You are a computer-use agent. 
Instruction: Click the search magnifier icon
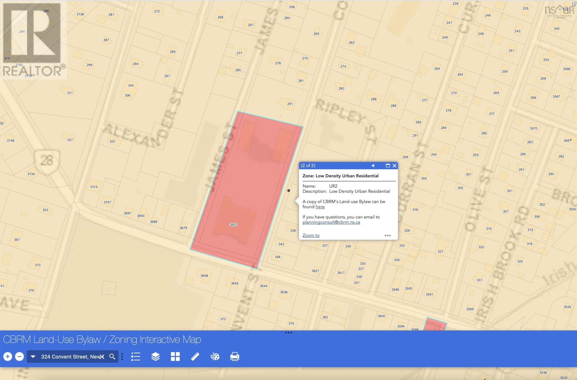click(112, 357)
